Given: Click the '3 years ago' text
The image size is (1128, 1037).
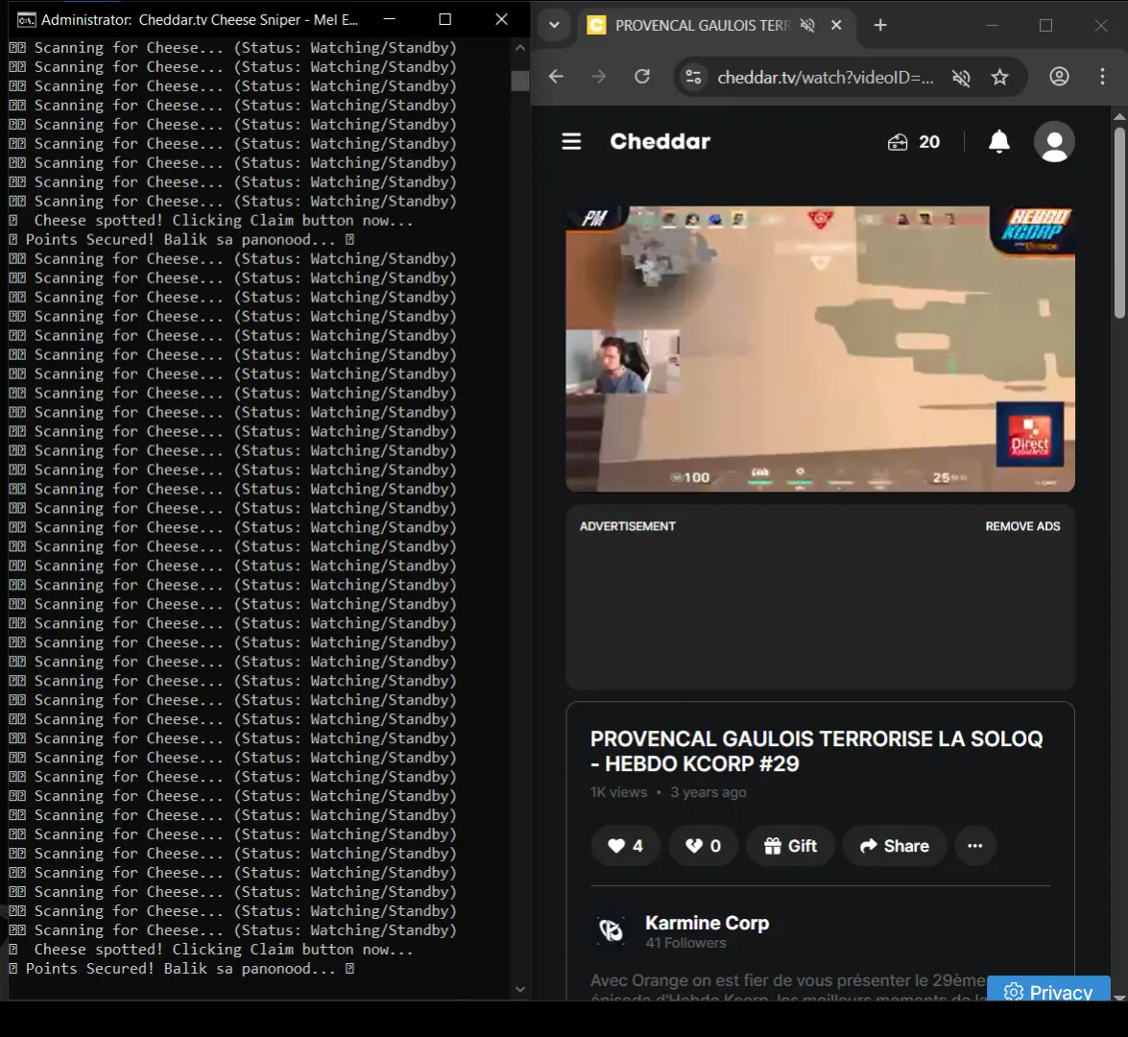Looking at the screenshot, I should click(708, 792).
